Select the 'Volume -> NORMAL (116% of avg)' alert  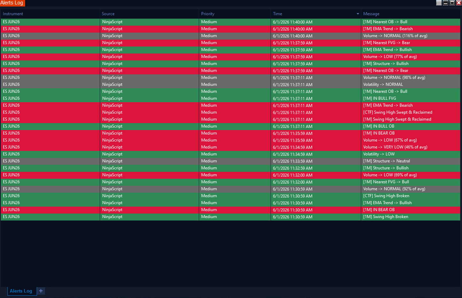pyautogui.click(x=231, y=36)
